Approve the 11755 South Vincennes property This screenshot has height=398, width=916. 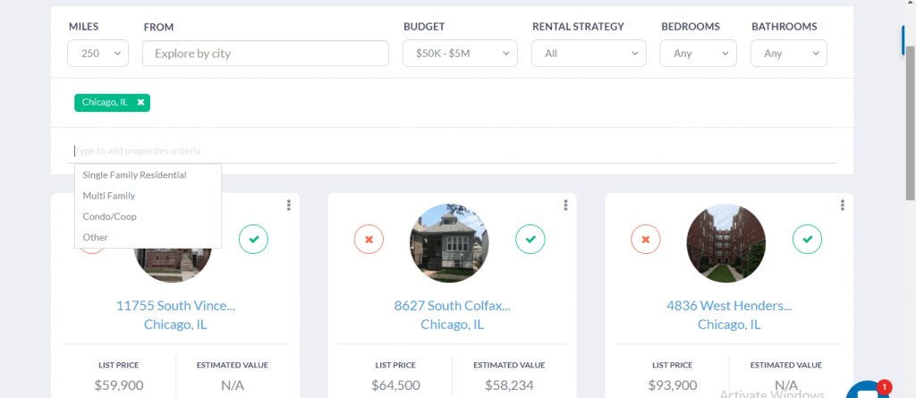pyautogui.click(x=253, y=240)
